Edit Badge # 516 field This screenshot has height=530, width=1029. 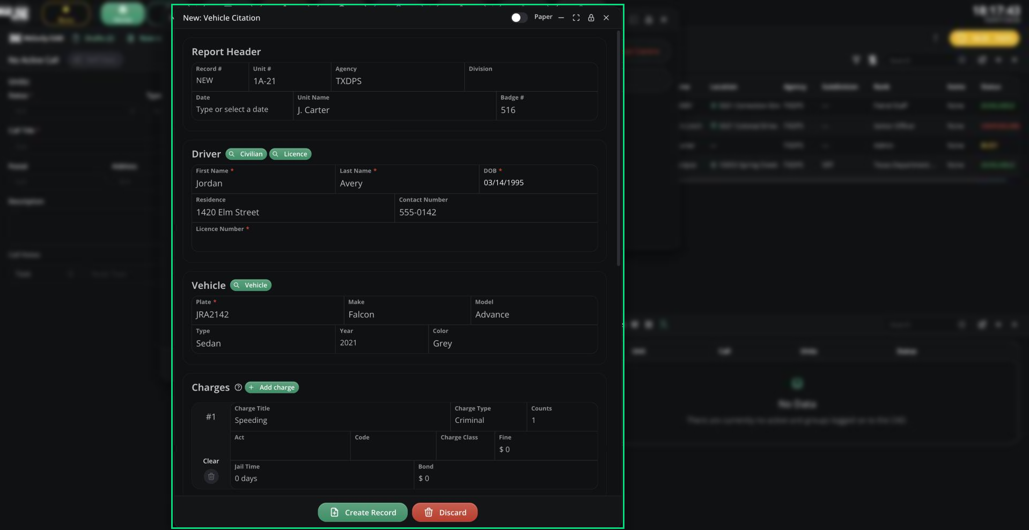(547, 106)
